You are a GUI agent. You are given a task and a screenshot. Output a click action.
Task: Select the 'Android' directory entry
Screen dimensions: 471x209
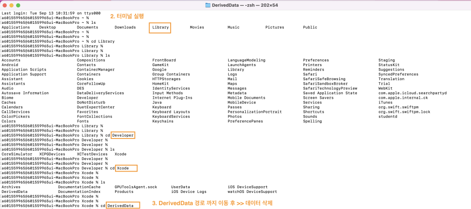pos(10,65)
